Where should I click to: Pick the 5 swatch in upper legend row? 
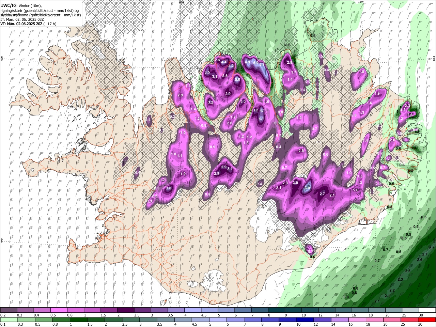226,310
